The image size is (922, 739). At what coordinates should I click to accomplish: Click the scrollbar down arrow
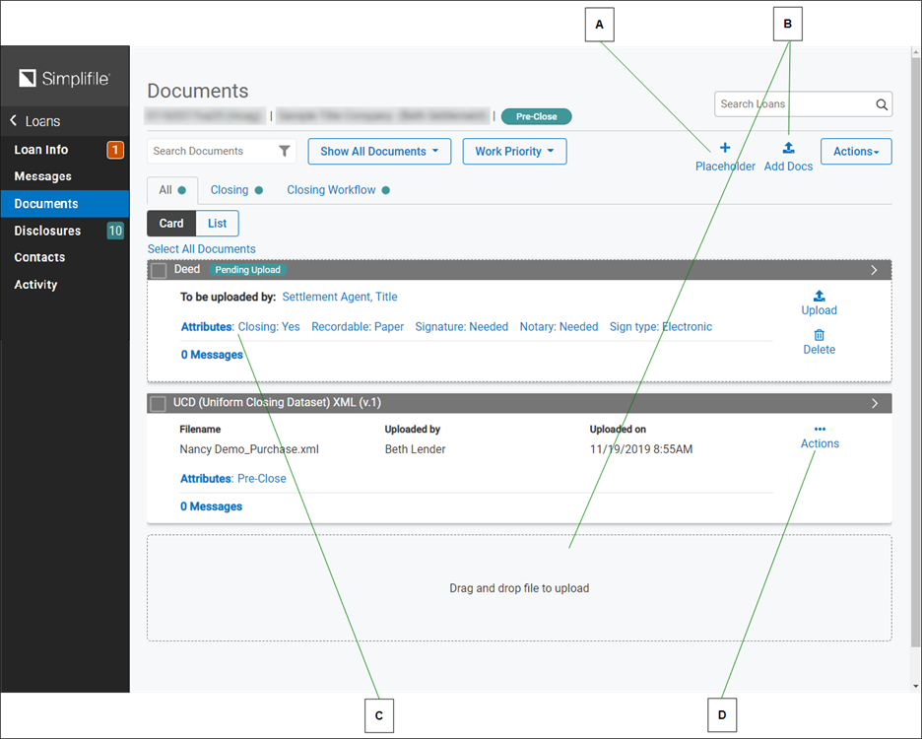pyautogui.click(x=915, y=686)
